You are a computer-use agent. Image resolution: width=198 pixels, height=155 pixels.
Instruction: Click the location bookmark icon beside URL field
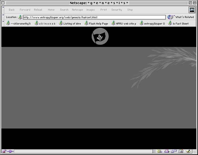20,17
